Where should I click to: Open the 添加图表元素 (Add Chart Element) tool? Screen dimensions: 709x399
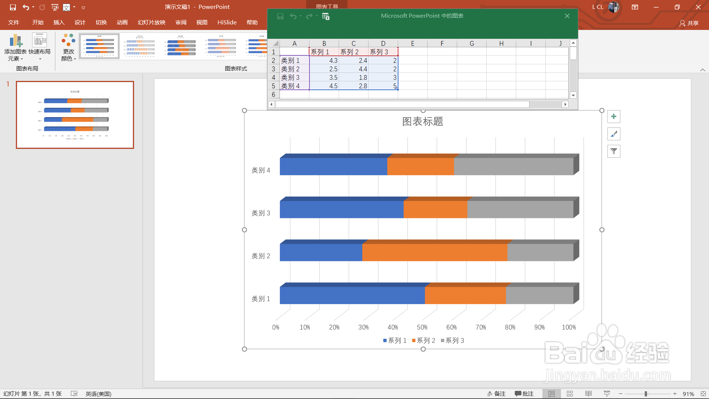point(16,47)
